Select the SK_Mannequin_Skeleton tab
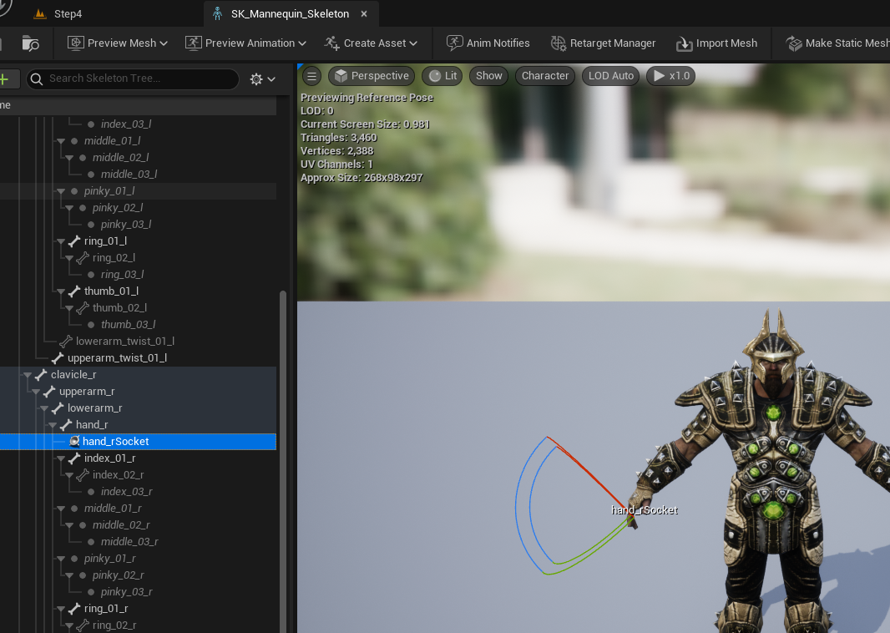This screenshot has width=890, height=633. tap(290, 13)
